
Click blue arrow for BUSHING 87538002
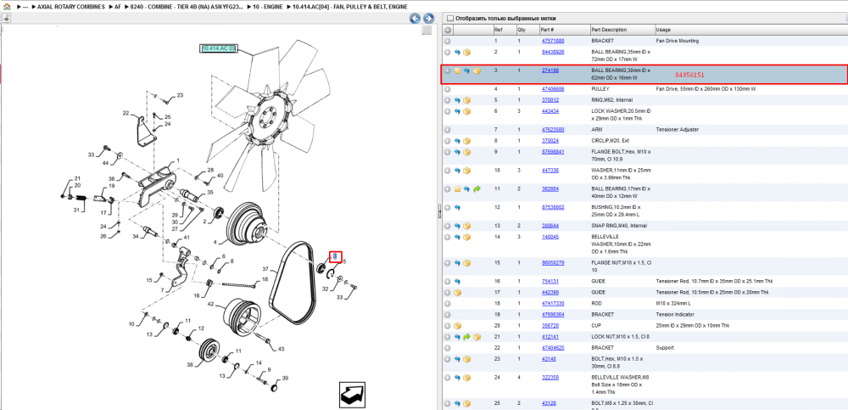(457, 207)
